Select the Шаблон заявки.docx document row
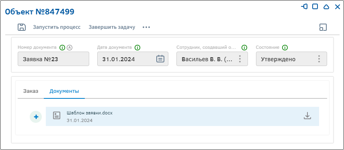This screenshot has height=150, width=344. [182, 116]
